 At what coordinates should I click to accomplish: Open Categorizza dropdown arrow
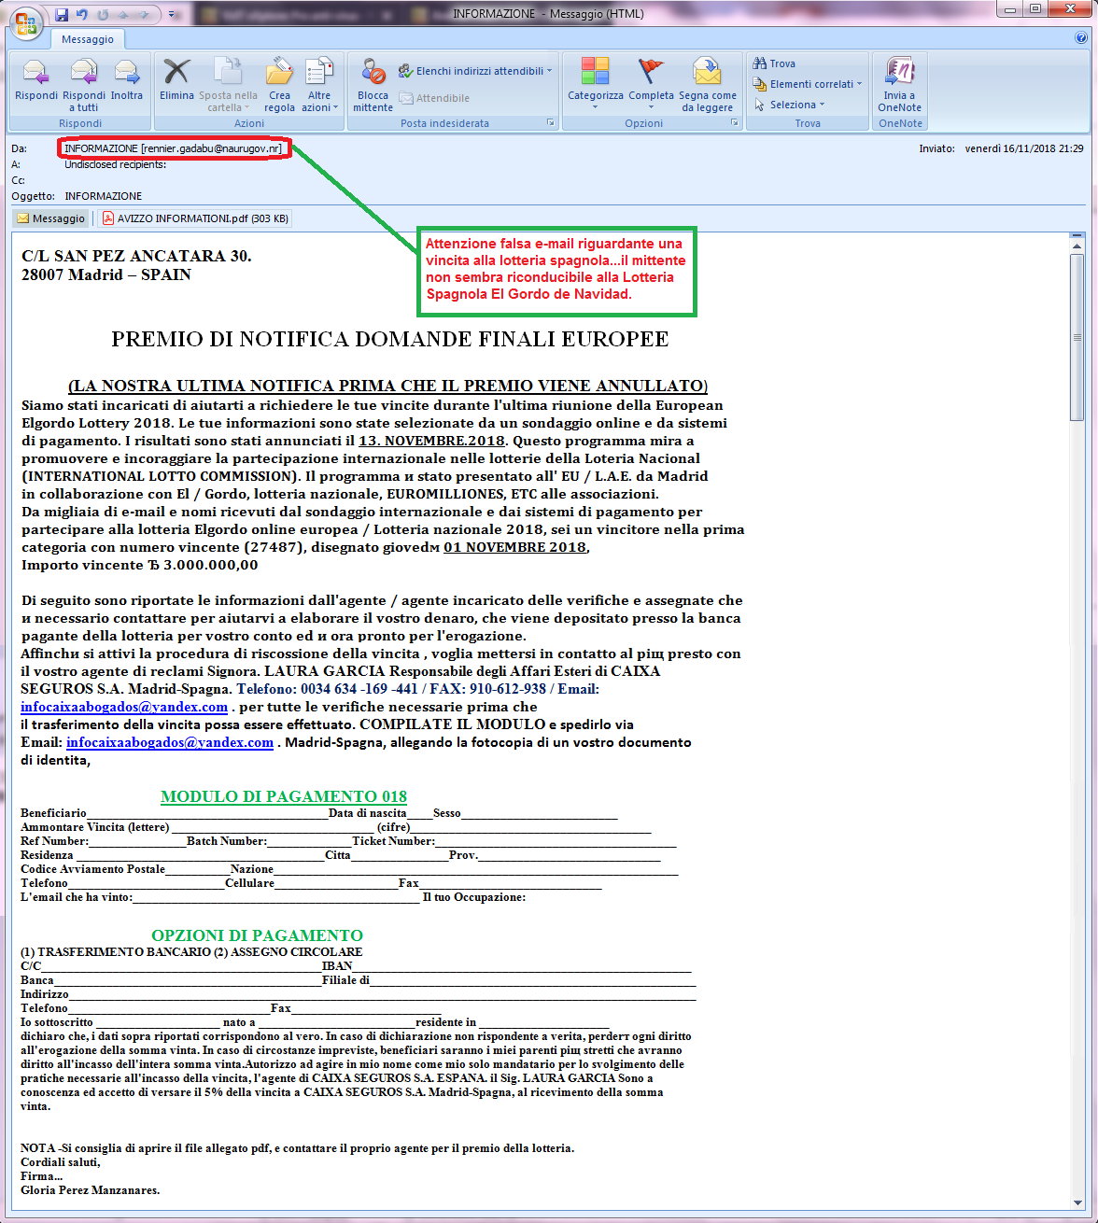[x=595, y=107]
